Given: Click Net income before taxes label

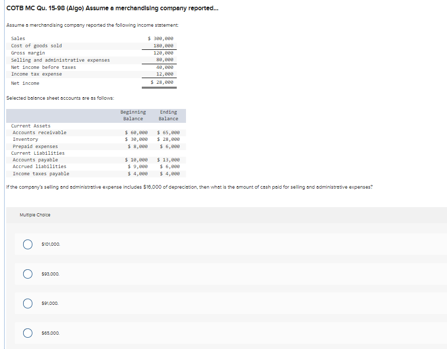Looking at the screenshot, I should click(43, 67).
